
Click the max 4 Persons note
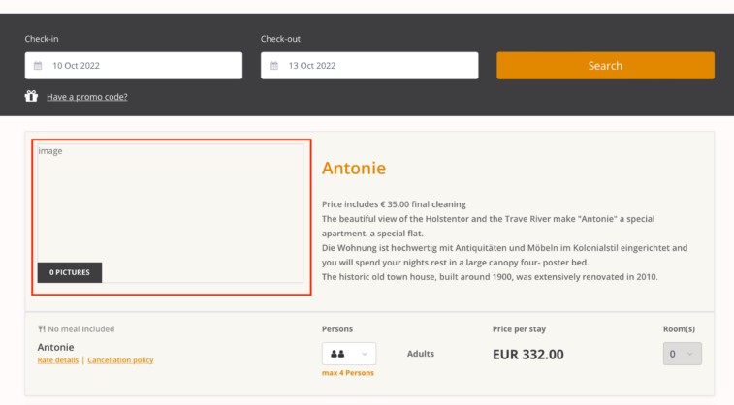pyautogui.click(x=348, y=373)
